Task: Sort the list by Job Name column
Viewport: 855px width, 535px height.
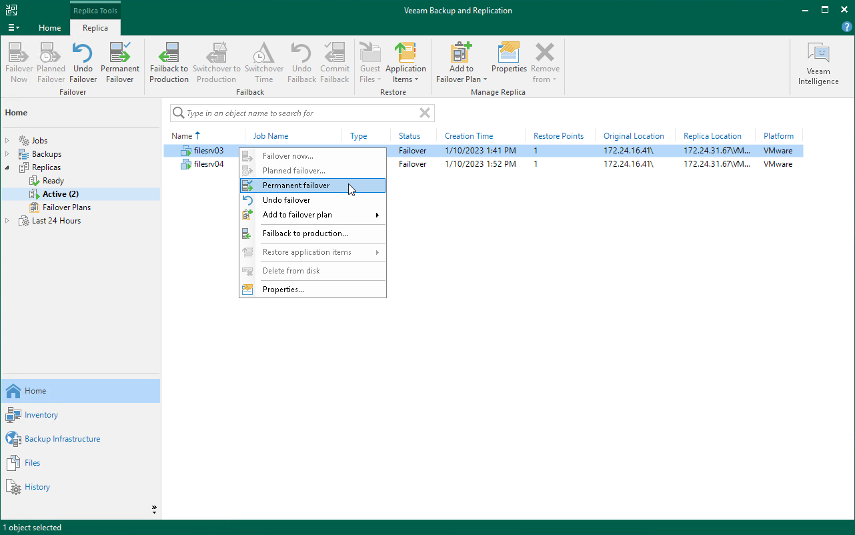Action: [271, 136]
